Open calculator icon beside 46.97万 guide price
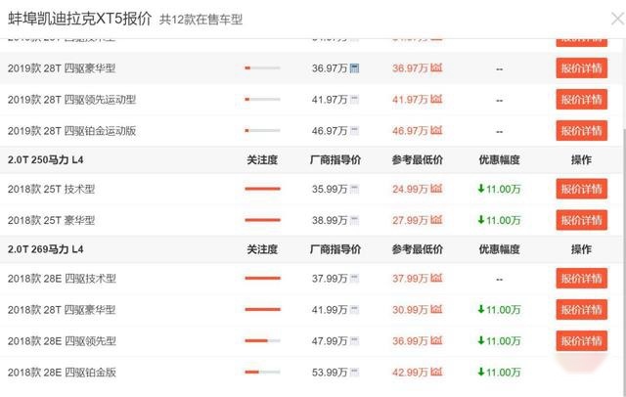 (x=354, y=130)
